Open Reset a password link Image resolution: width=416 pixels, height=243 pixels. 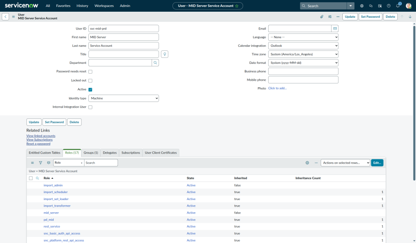[x=38, y=144]
